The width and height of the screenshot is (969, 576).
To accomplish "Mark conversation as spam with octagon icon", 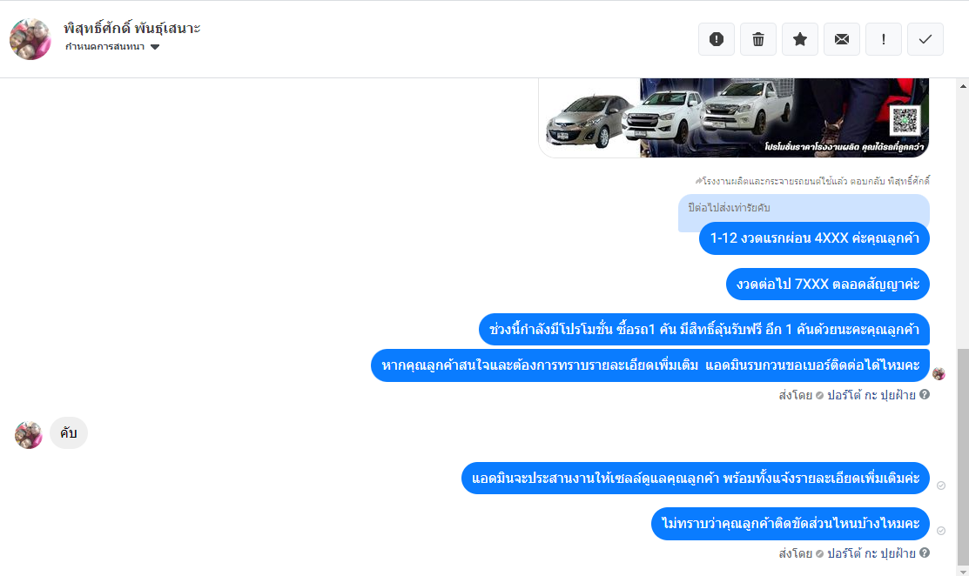I will tap(717, 39).
